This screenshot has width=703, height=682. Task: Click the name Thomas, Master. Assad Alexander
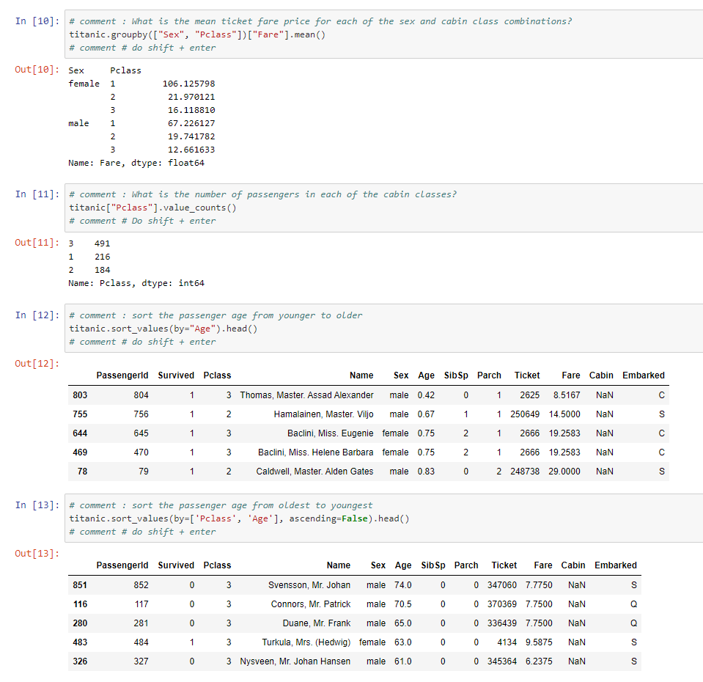click(x=306, y=395)
